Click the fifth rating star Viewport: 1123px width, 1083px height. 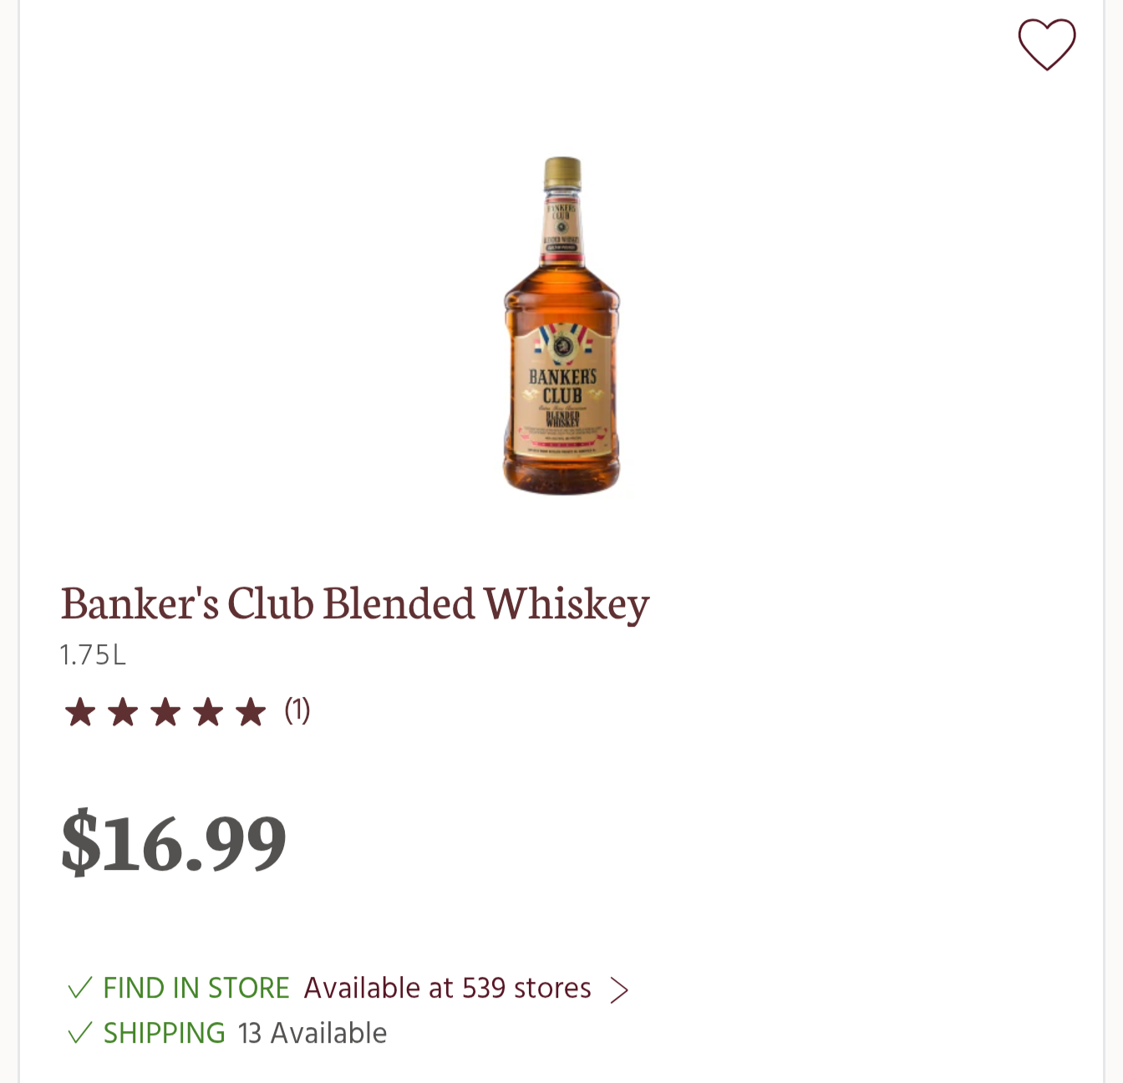coord(251,713)
